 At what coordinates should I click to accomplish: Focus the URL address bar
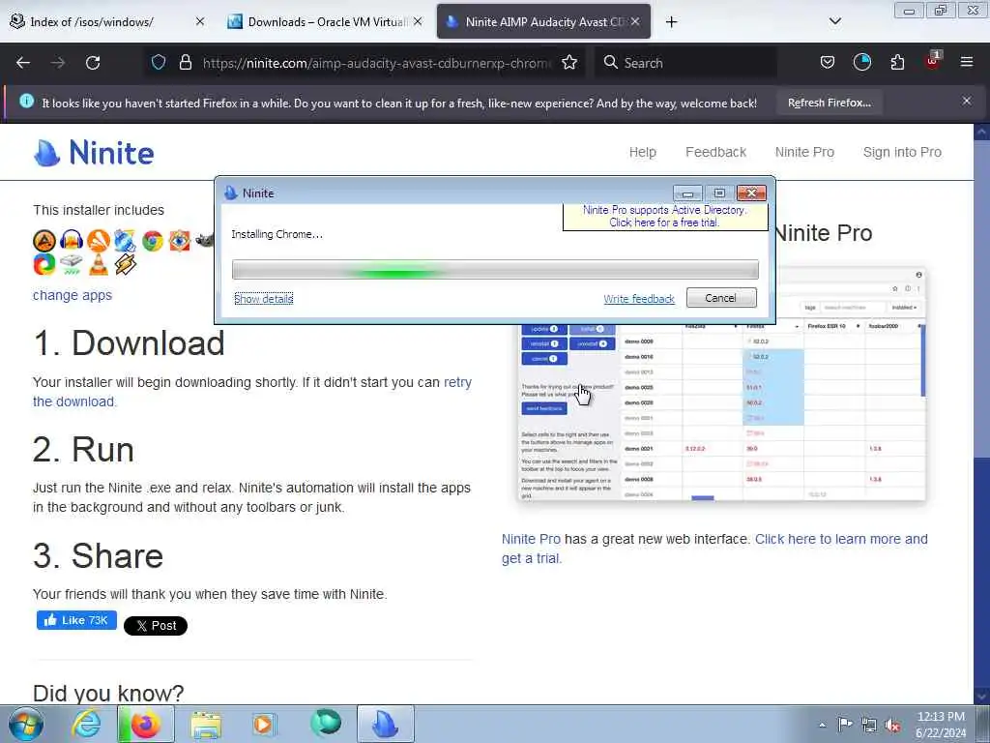coord(376,63)
